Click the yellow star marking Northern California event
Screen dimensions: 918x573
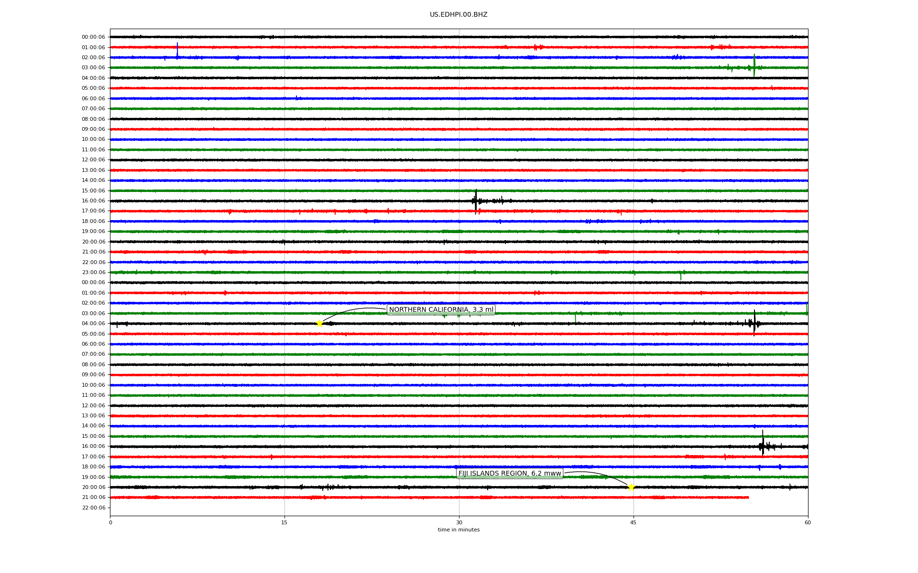[319, 323]
